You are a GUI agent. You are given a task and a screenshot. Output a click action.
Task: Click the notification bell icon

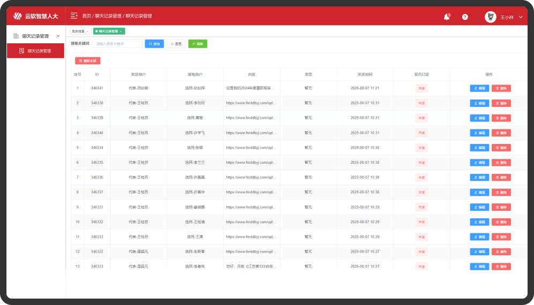tap(446, 17)
